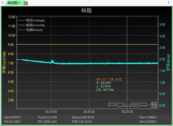Click the yellow voltage legend line swatch
The height and width of the screenshot is (126, 173).
pos(22,20)
